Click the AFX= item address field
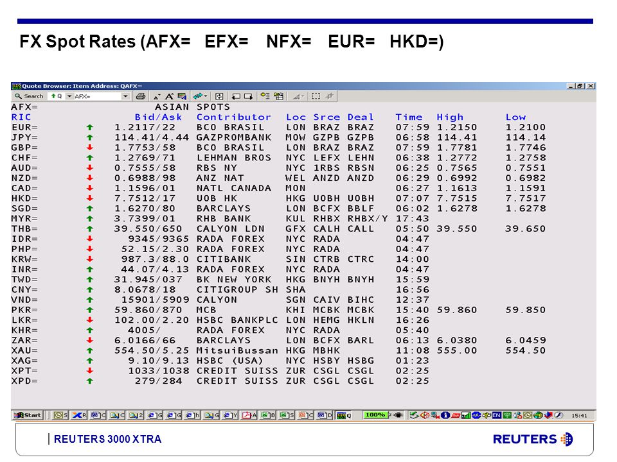 (97, 96)
